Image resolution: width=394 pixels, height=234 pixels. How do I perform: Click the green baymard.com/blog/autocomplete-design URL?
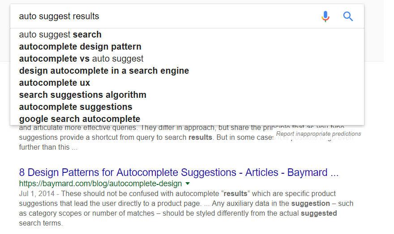[x=100, y=184]
